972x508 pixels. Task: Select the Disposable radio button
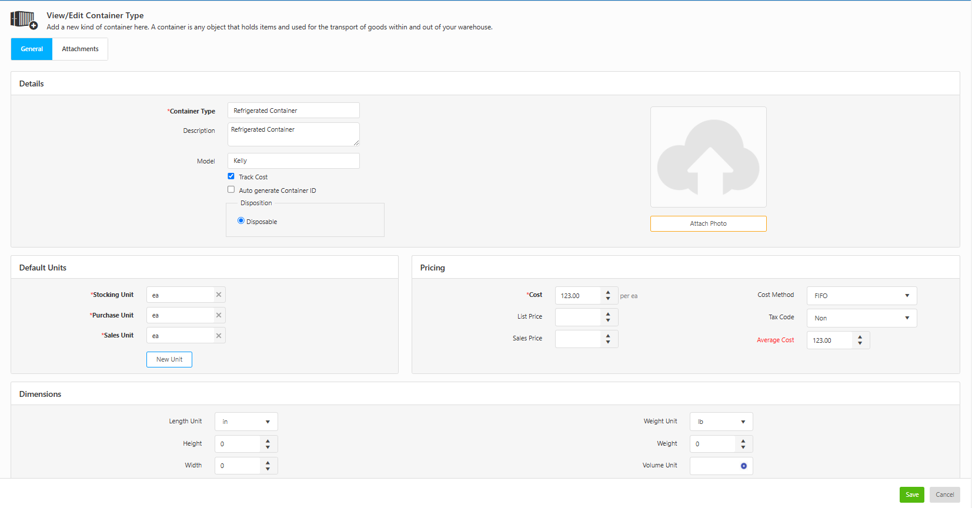click(241, 221)
